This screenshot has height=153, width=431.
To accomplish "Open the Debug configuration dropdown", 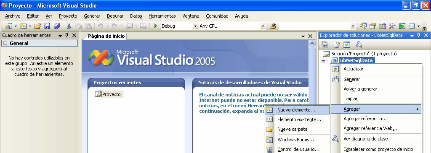I will 195,26.
